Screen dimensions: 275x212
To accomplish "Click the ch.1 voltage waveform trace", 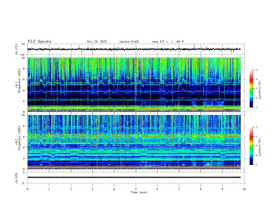I will pos(134,49).
